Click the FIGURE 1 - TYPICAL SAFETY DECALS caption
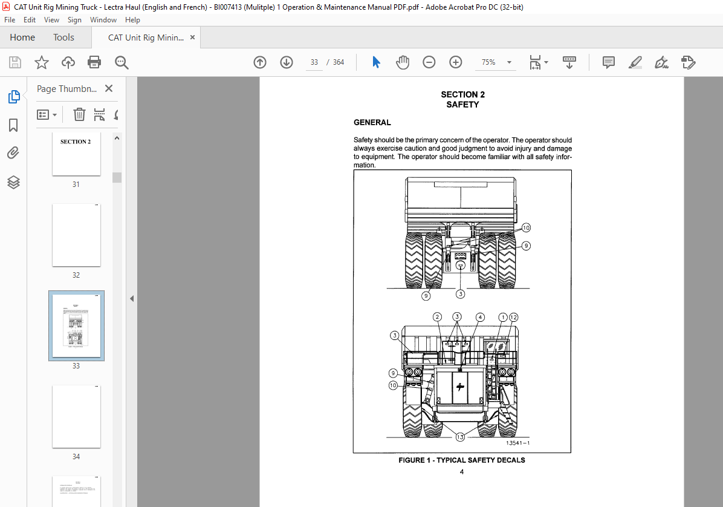723x507 pixels. (x=462, y=460)
